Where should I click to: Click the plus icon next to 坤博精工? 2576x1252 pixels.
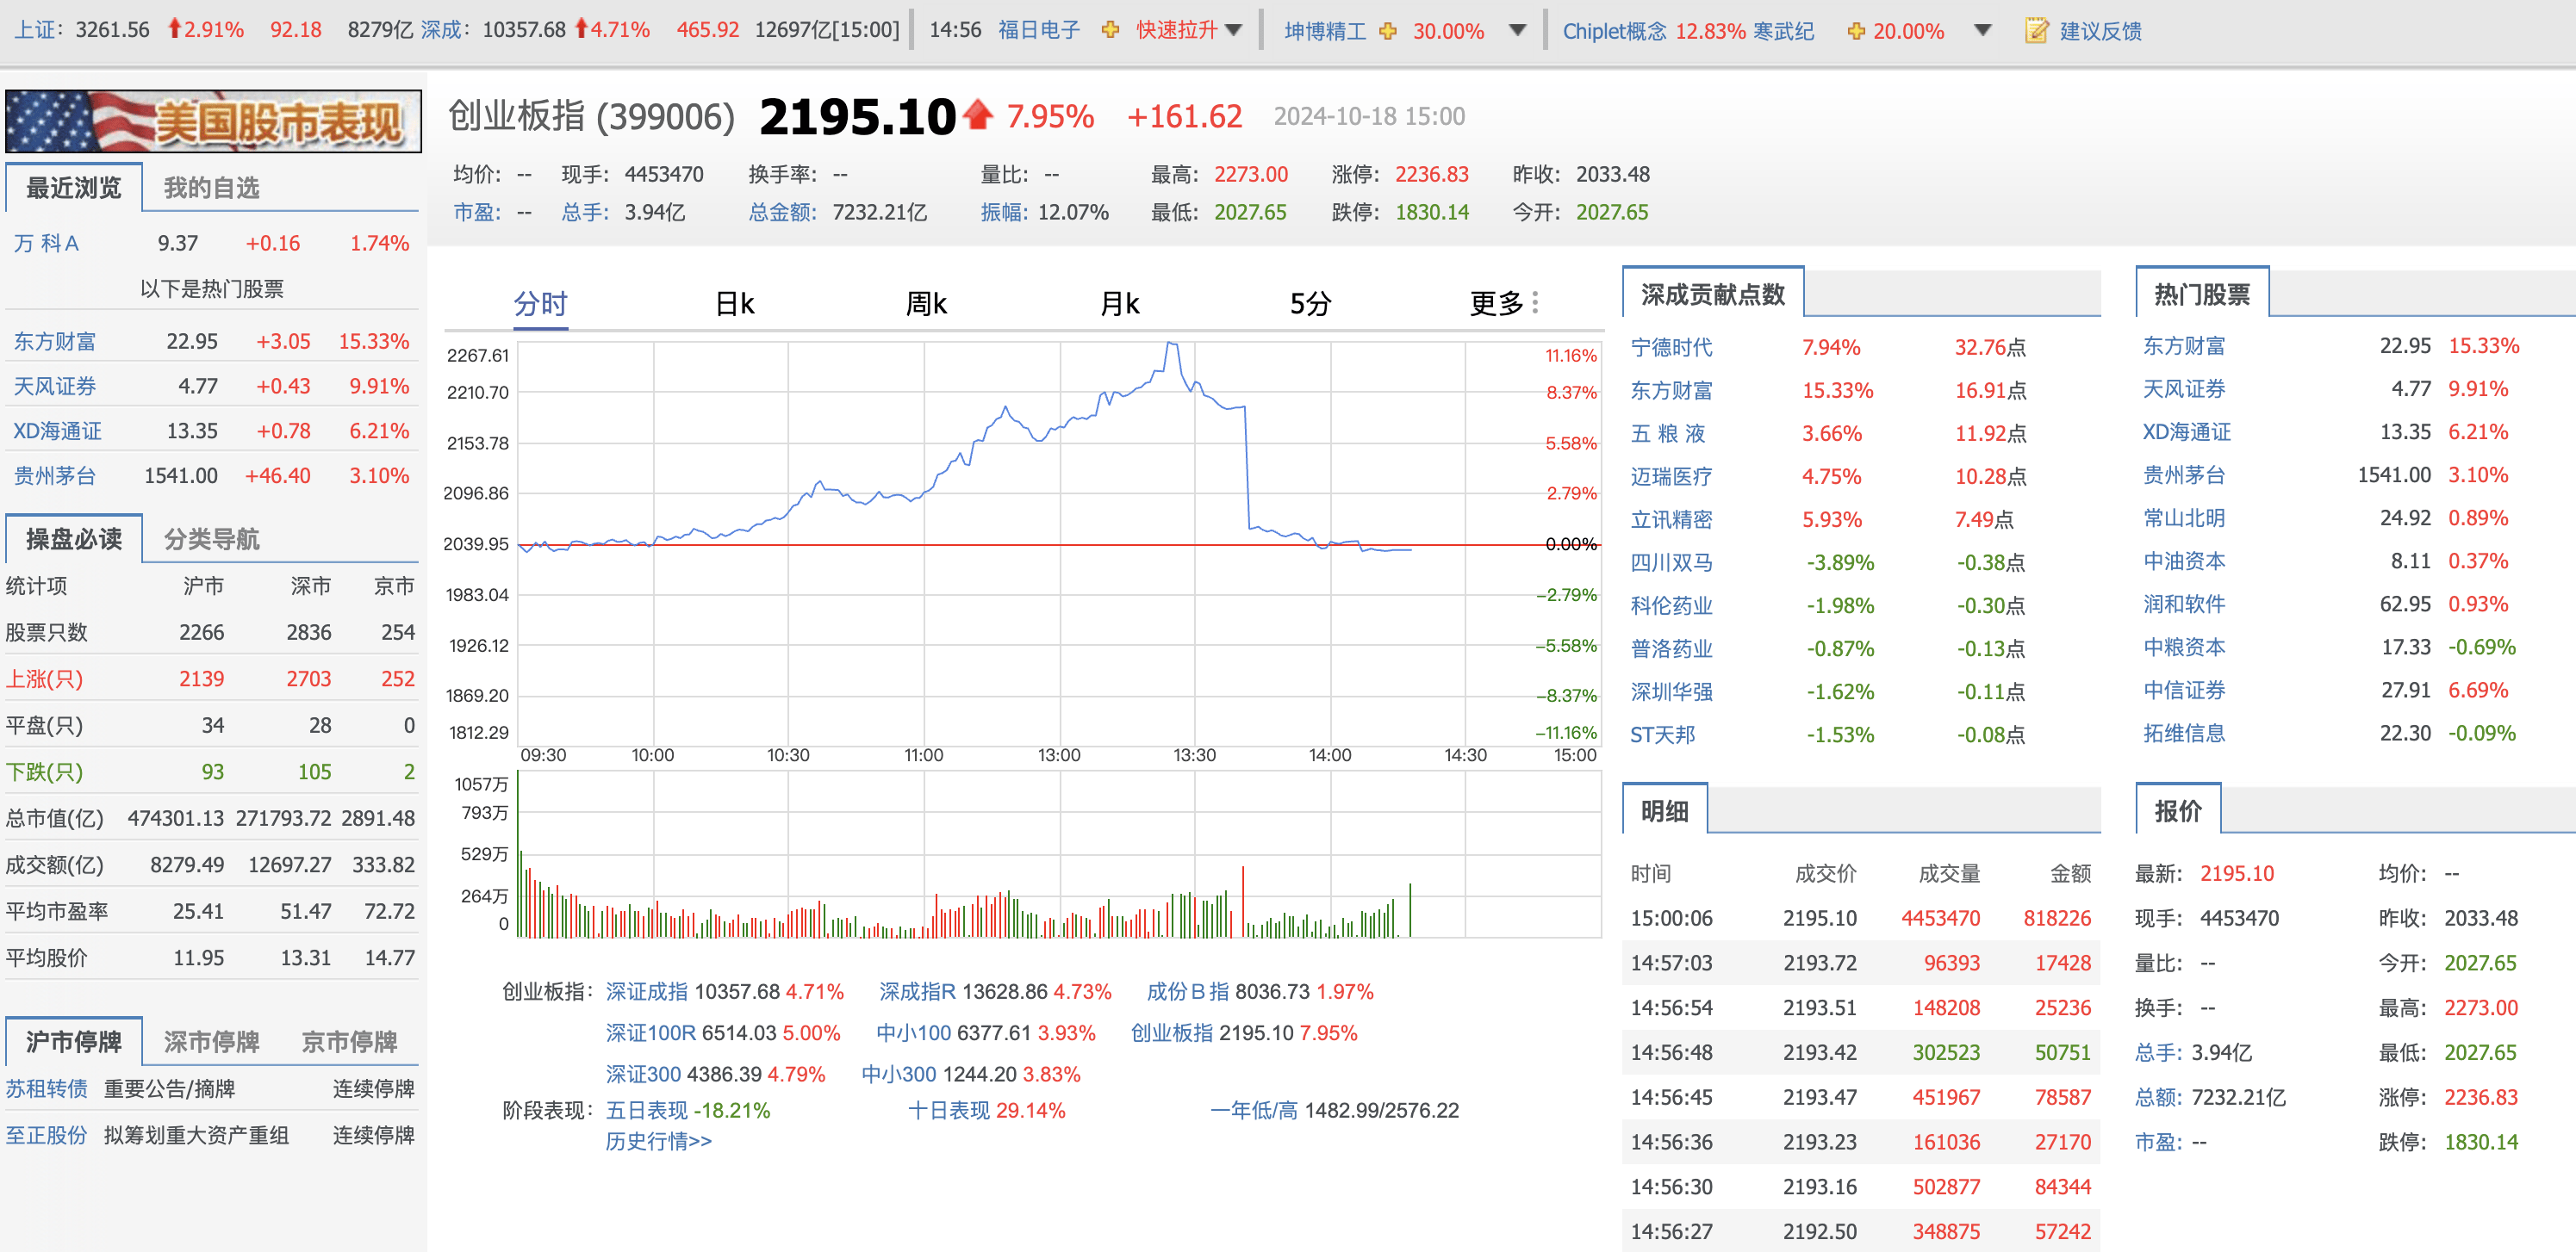pyautogui.click(x=1388, y=31)
